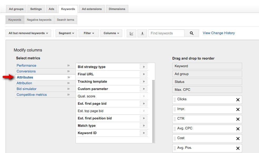Image resolution: width=259 pixels, height=153 pixels.
Task: Click the double-arrow next to Performance
Action: [68, 65]
